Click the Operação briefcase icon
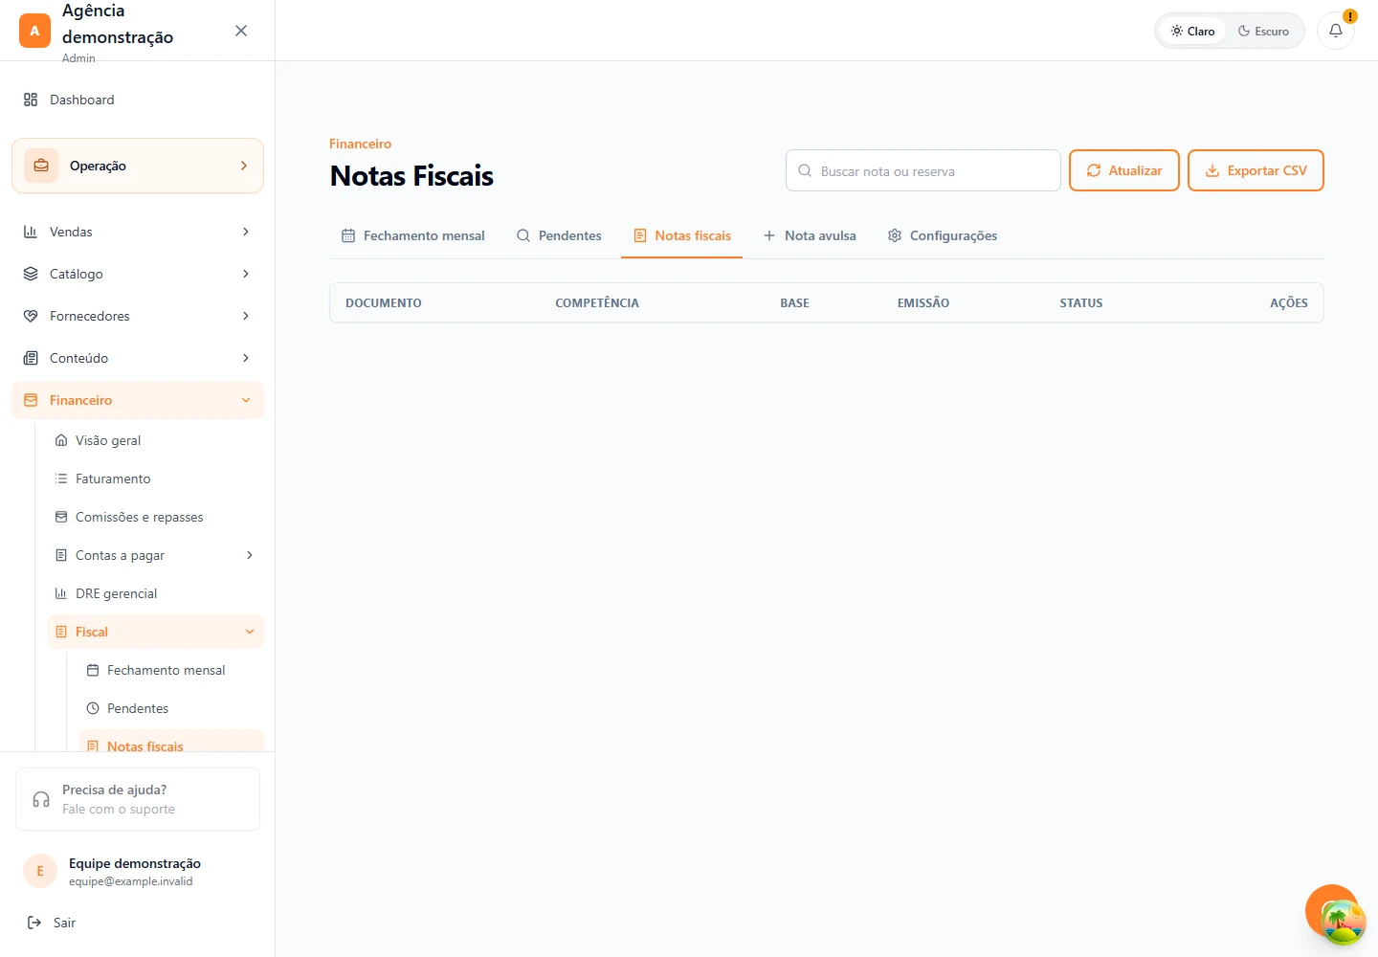 tap(41, 166)
